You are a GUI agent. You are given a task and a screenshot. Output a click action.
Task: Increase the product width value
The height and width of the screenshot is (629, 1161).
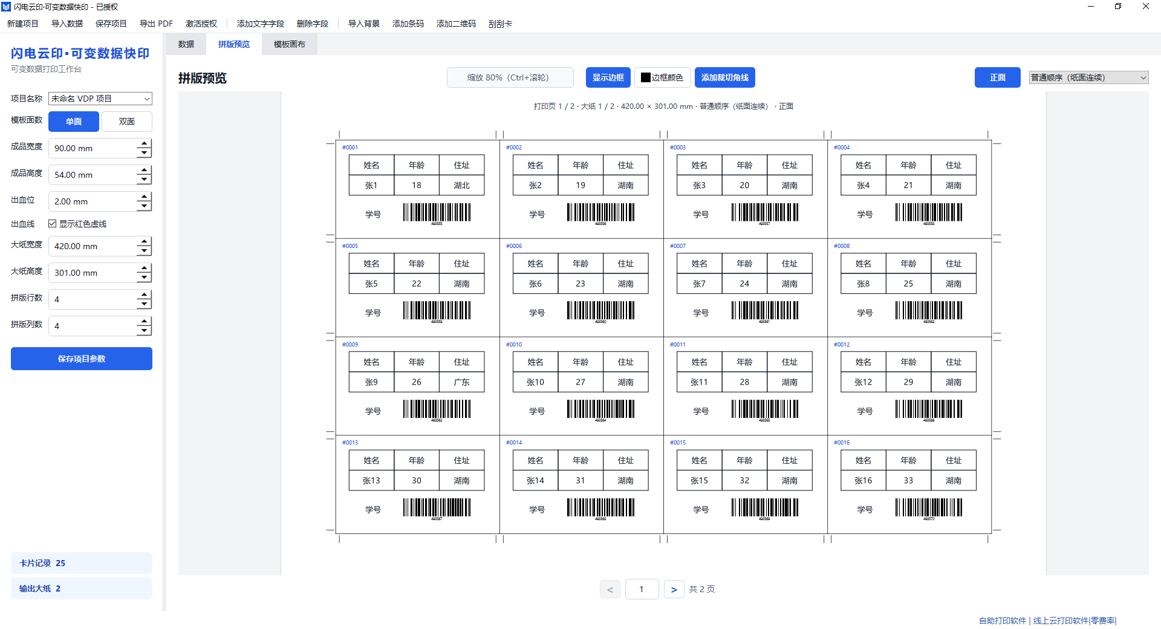pos(144,143)
